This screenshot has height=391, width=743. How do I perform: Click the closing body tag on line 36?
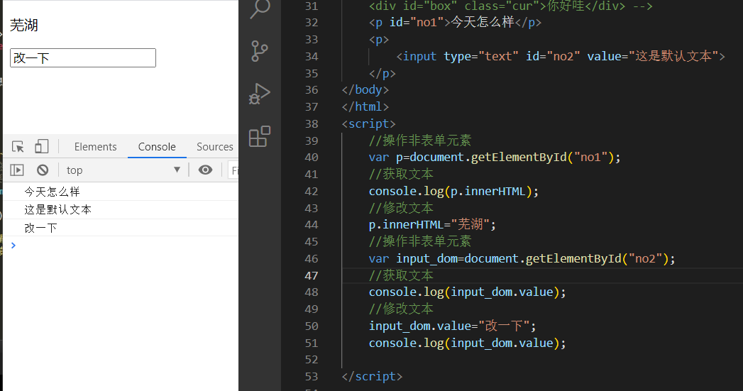365,90
